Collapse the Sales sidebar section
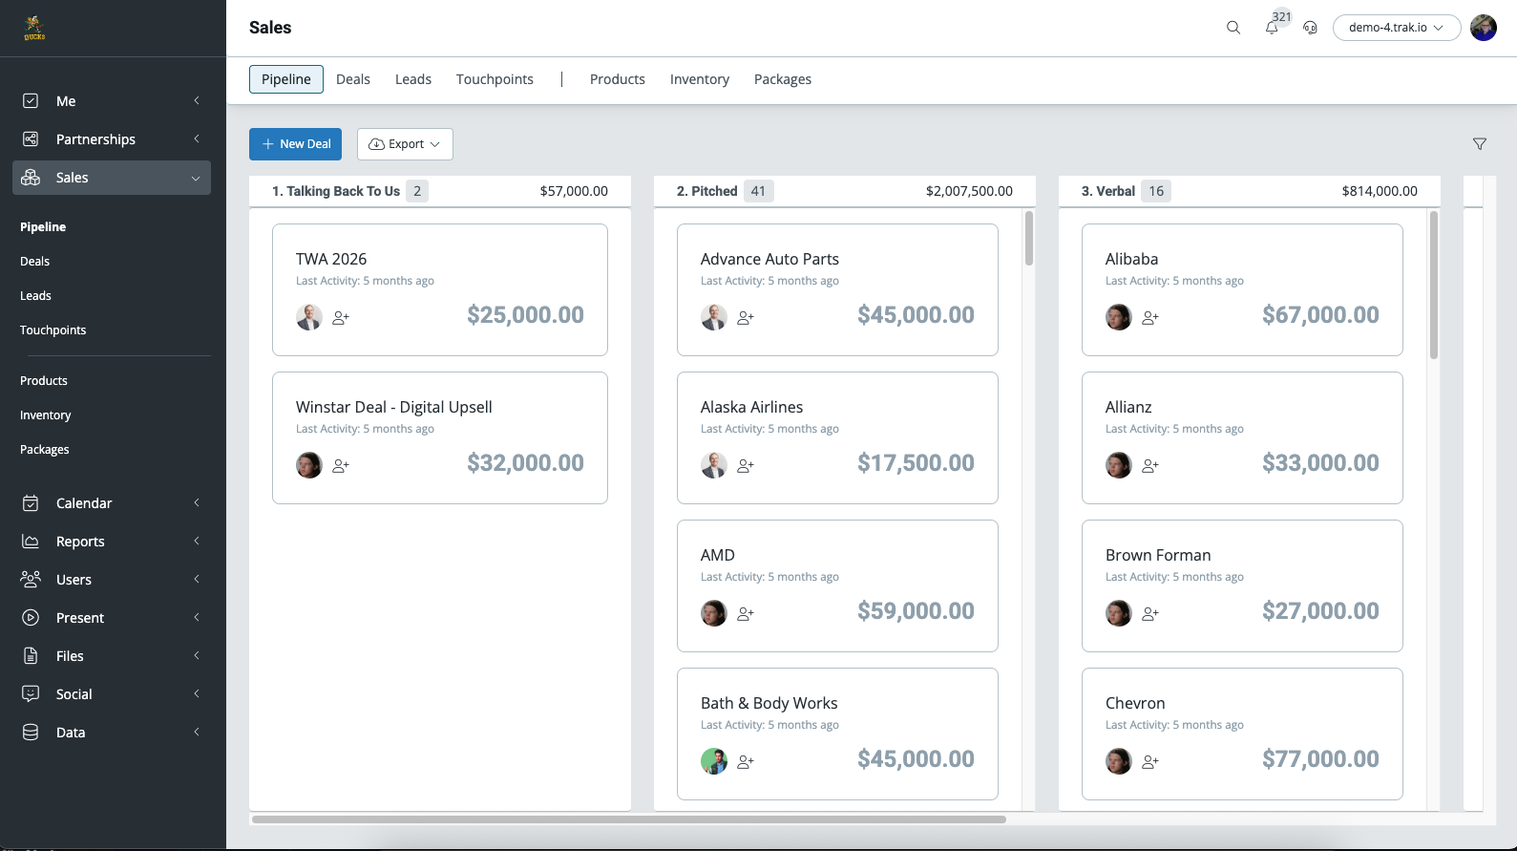The width and height of the screenshot is (1517, 851). pyautogui.click(x=196, y=179)
